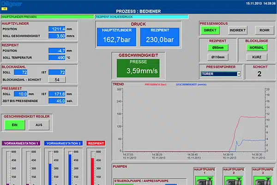
Task: Turn Geschwindigkeit Regler EIN
Action: point(15,125)
